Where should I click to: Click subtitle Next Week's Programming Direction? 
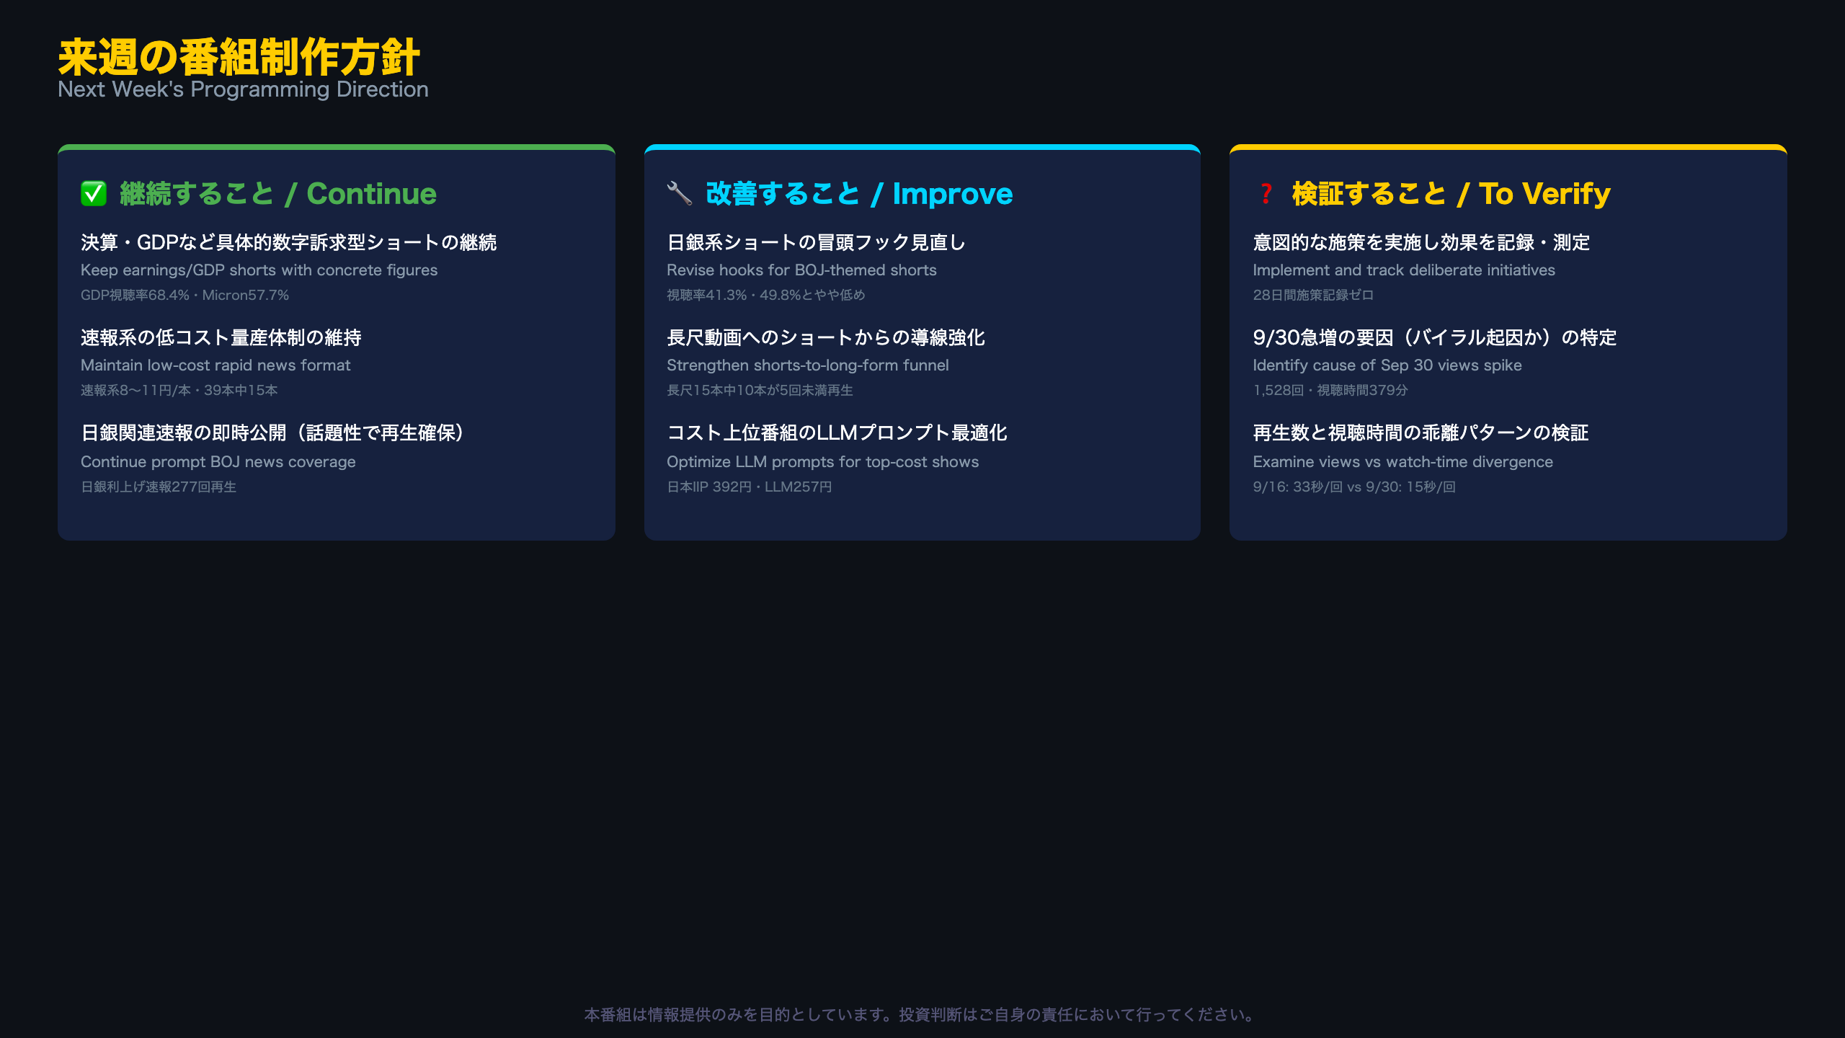pos(243,89)
